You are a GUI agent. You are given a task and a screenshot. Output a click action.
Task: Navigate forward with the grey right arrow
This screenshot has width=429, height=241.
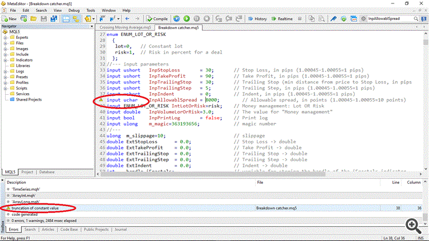(x=137, y=19)
